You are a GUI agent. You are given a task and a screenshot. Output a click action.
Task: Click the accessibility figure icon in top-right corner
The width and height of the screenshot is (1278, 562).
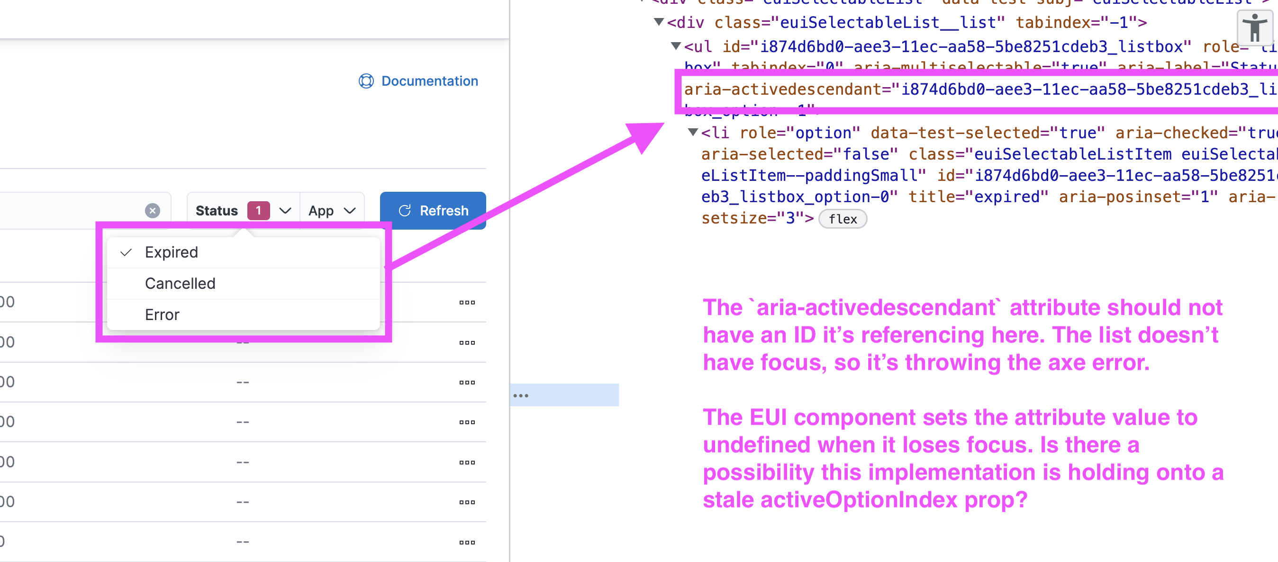click(x=1254, y=28)
